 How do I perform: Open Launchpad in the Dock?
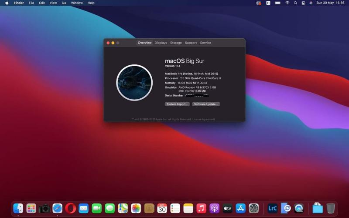click(31, 208)
